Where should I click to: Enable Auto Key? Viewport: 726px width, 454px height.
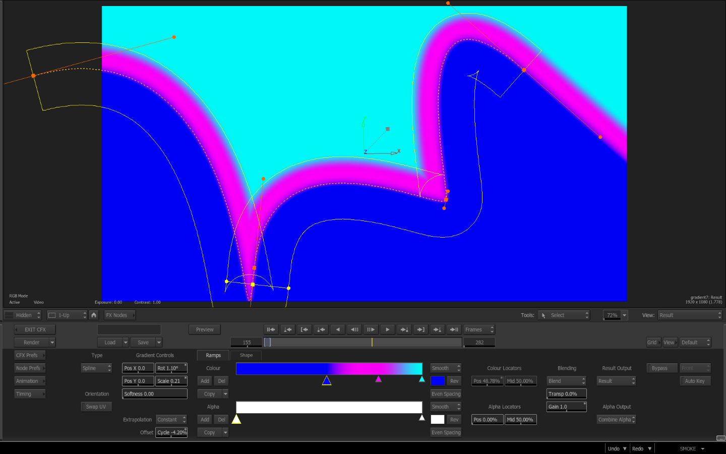(695, 381)
